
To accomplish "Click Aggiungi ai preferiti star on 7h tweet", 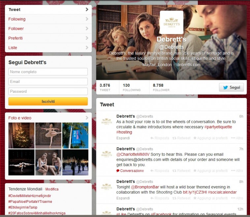I will coord(210,171).
